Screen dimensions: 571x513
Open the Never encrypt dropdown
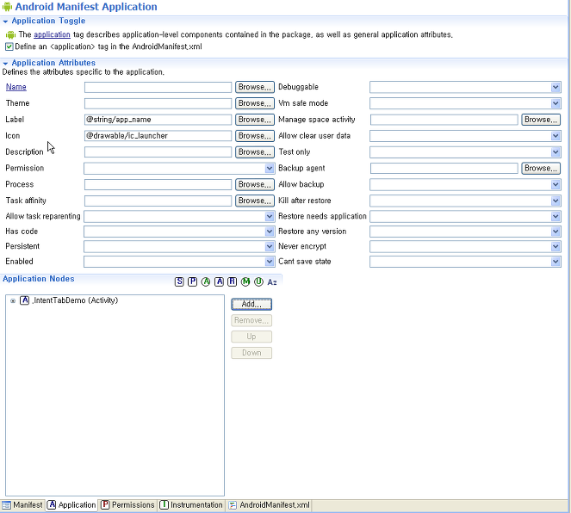tap(555, 246)
